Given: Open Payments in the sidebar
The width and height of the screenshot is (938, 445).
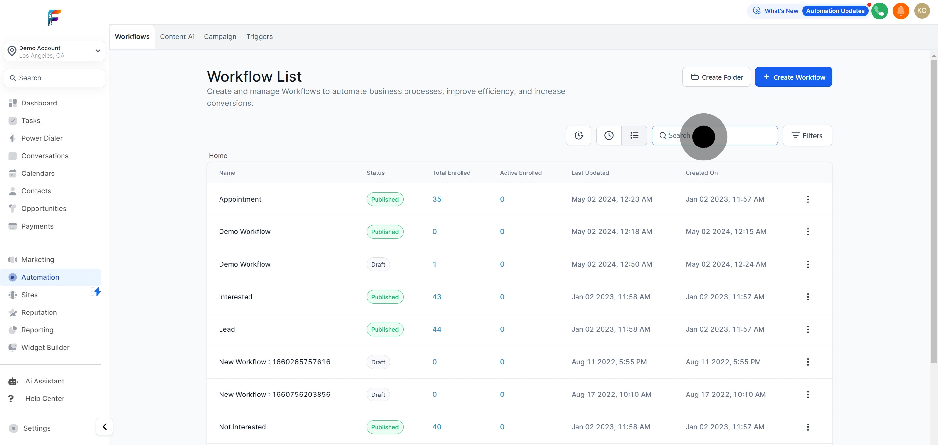Looking at the screenshot, I should (x=37, y=226).
